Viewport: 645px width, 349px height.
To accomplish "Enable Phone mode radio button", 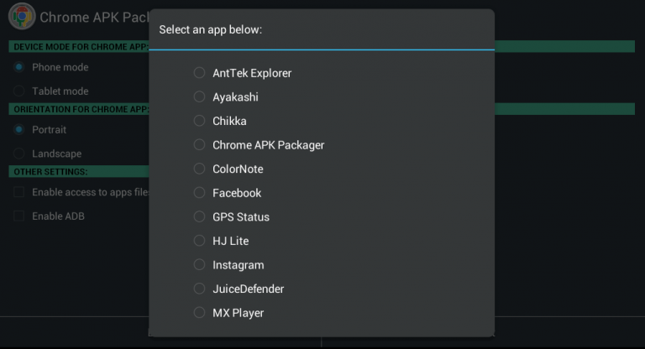I will (x=19, y=67).
